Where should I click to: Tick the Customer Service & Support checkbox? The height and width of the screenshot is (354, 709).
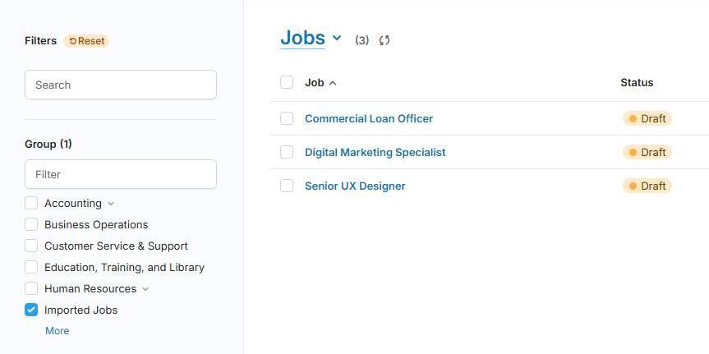tap(31, 246)
